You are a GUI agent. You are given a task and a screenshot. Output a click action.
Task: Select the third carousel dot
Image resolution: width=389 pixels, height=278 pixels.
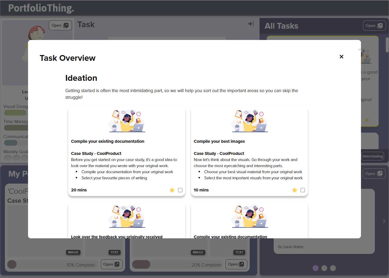333,268
